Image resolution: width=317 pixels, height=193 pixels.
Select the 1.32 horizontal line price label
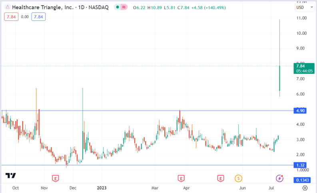tap(300, 165)
